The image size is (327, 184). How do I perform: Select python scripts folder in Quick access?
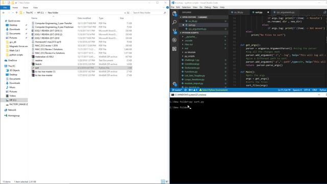click(16, 55)
